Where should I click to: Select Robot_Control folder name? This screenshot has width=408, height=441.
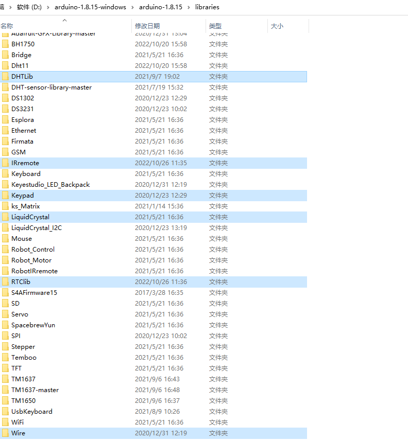click(x=33, y=250)
